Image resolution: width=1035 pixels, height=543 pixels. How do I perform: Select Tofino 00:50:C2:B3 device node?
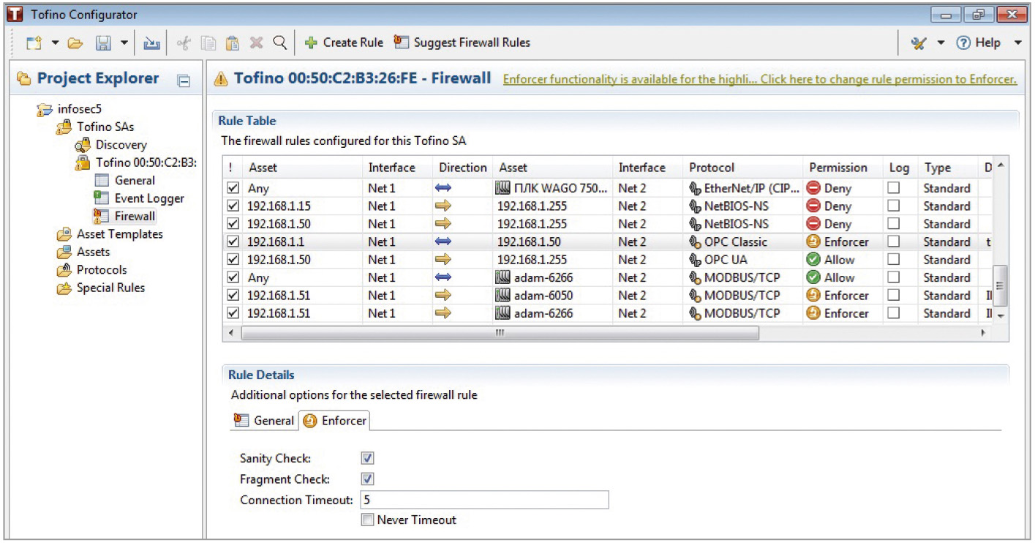136,162
